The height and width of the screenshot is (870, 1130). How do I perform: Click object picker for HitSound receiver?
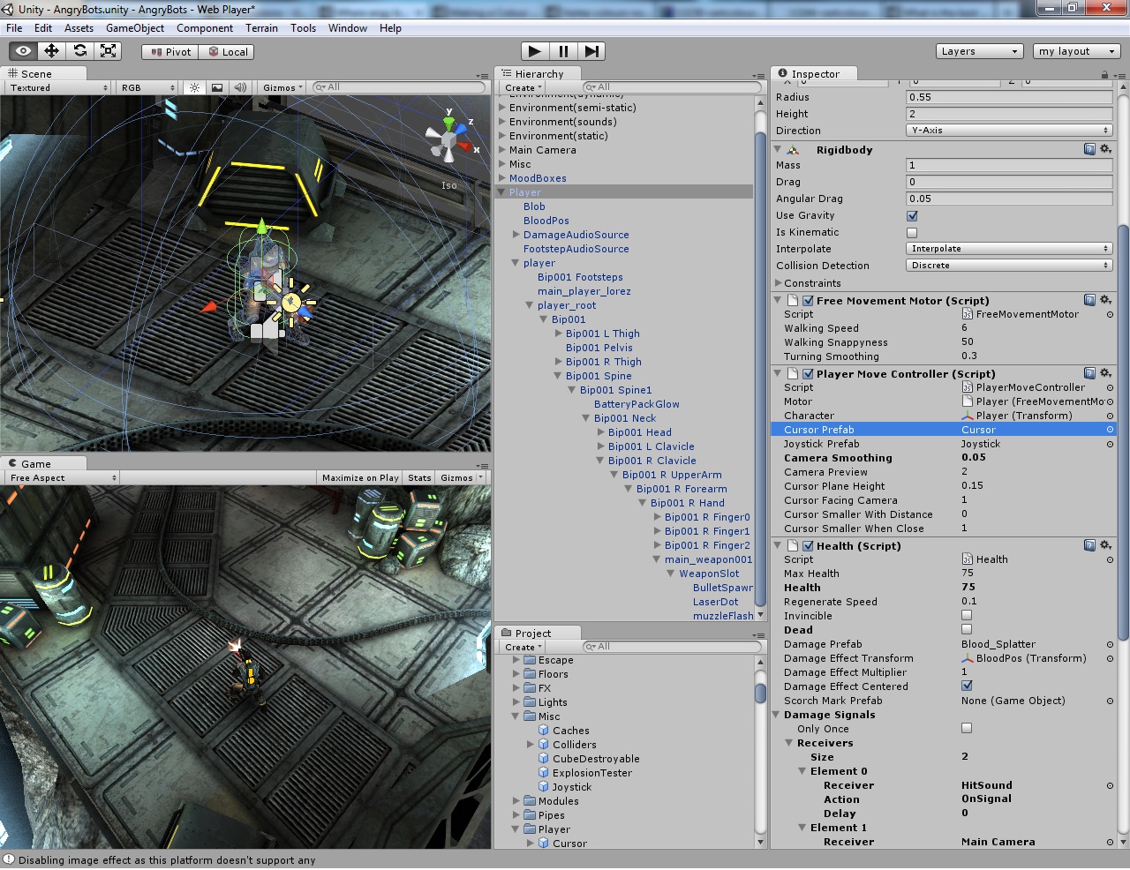pos(1110,785)
